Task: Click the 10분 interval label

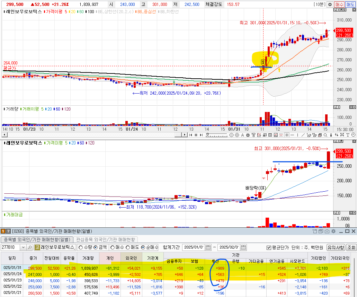Action: 320,4
